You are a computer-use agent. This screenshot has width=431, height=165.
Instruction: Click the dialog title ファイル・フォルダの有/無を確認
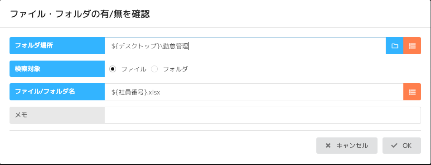coord(80,14)
